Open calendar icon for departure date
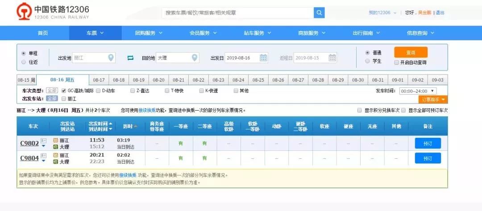The width and height of the screenshot is (482, 211). (x=263, y=58)
